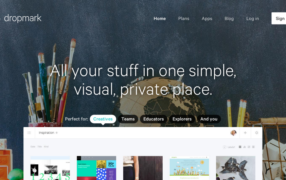Viewport: 286px width, 180px height.
Task: Open the sidebar list menu icon
Action: tap(29, 133)
